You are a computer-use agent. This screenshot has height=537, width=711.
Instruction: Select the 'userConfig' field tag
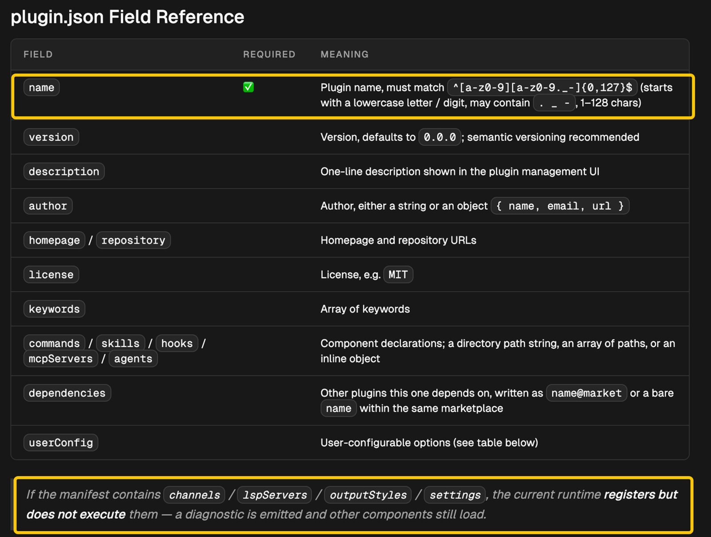(x=61, y=443)
